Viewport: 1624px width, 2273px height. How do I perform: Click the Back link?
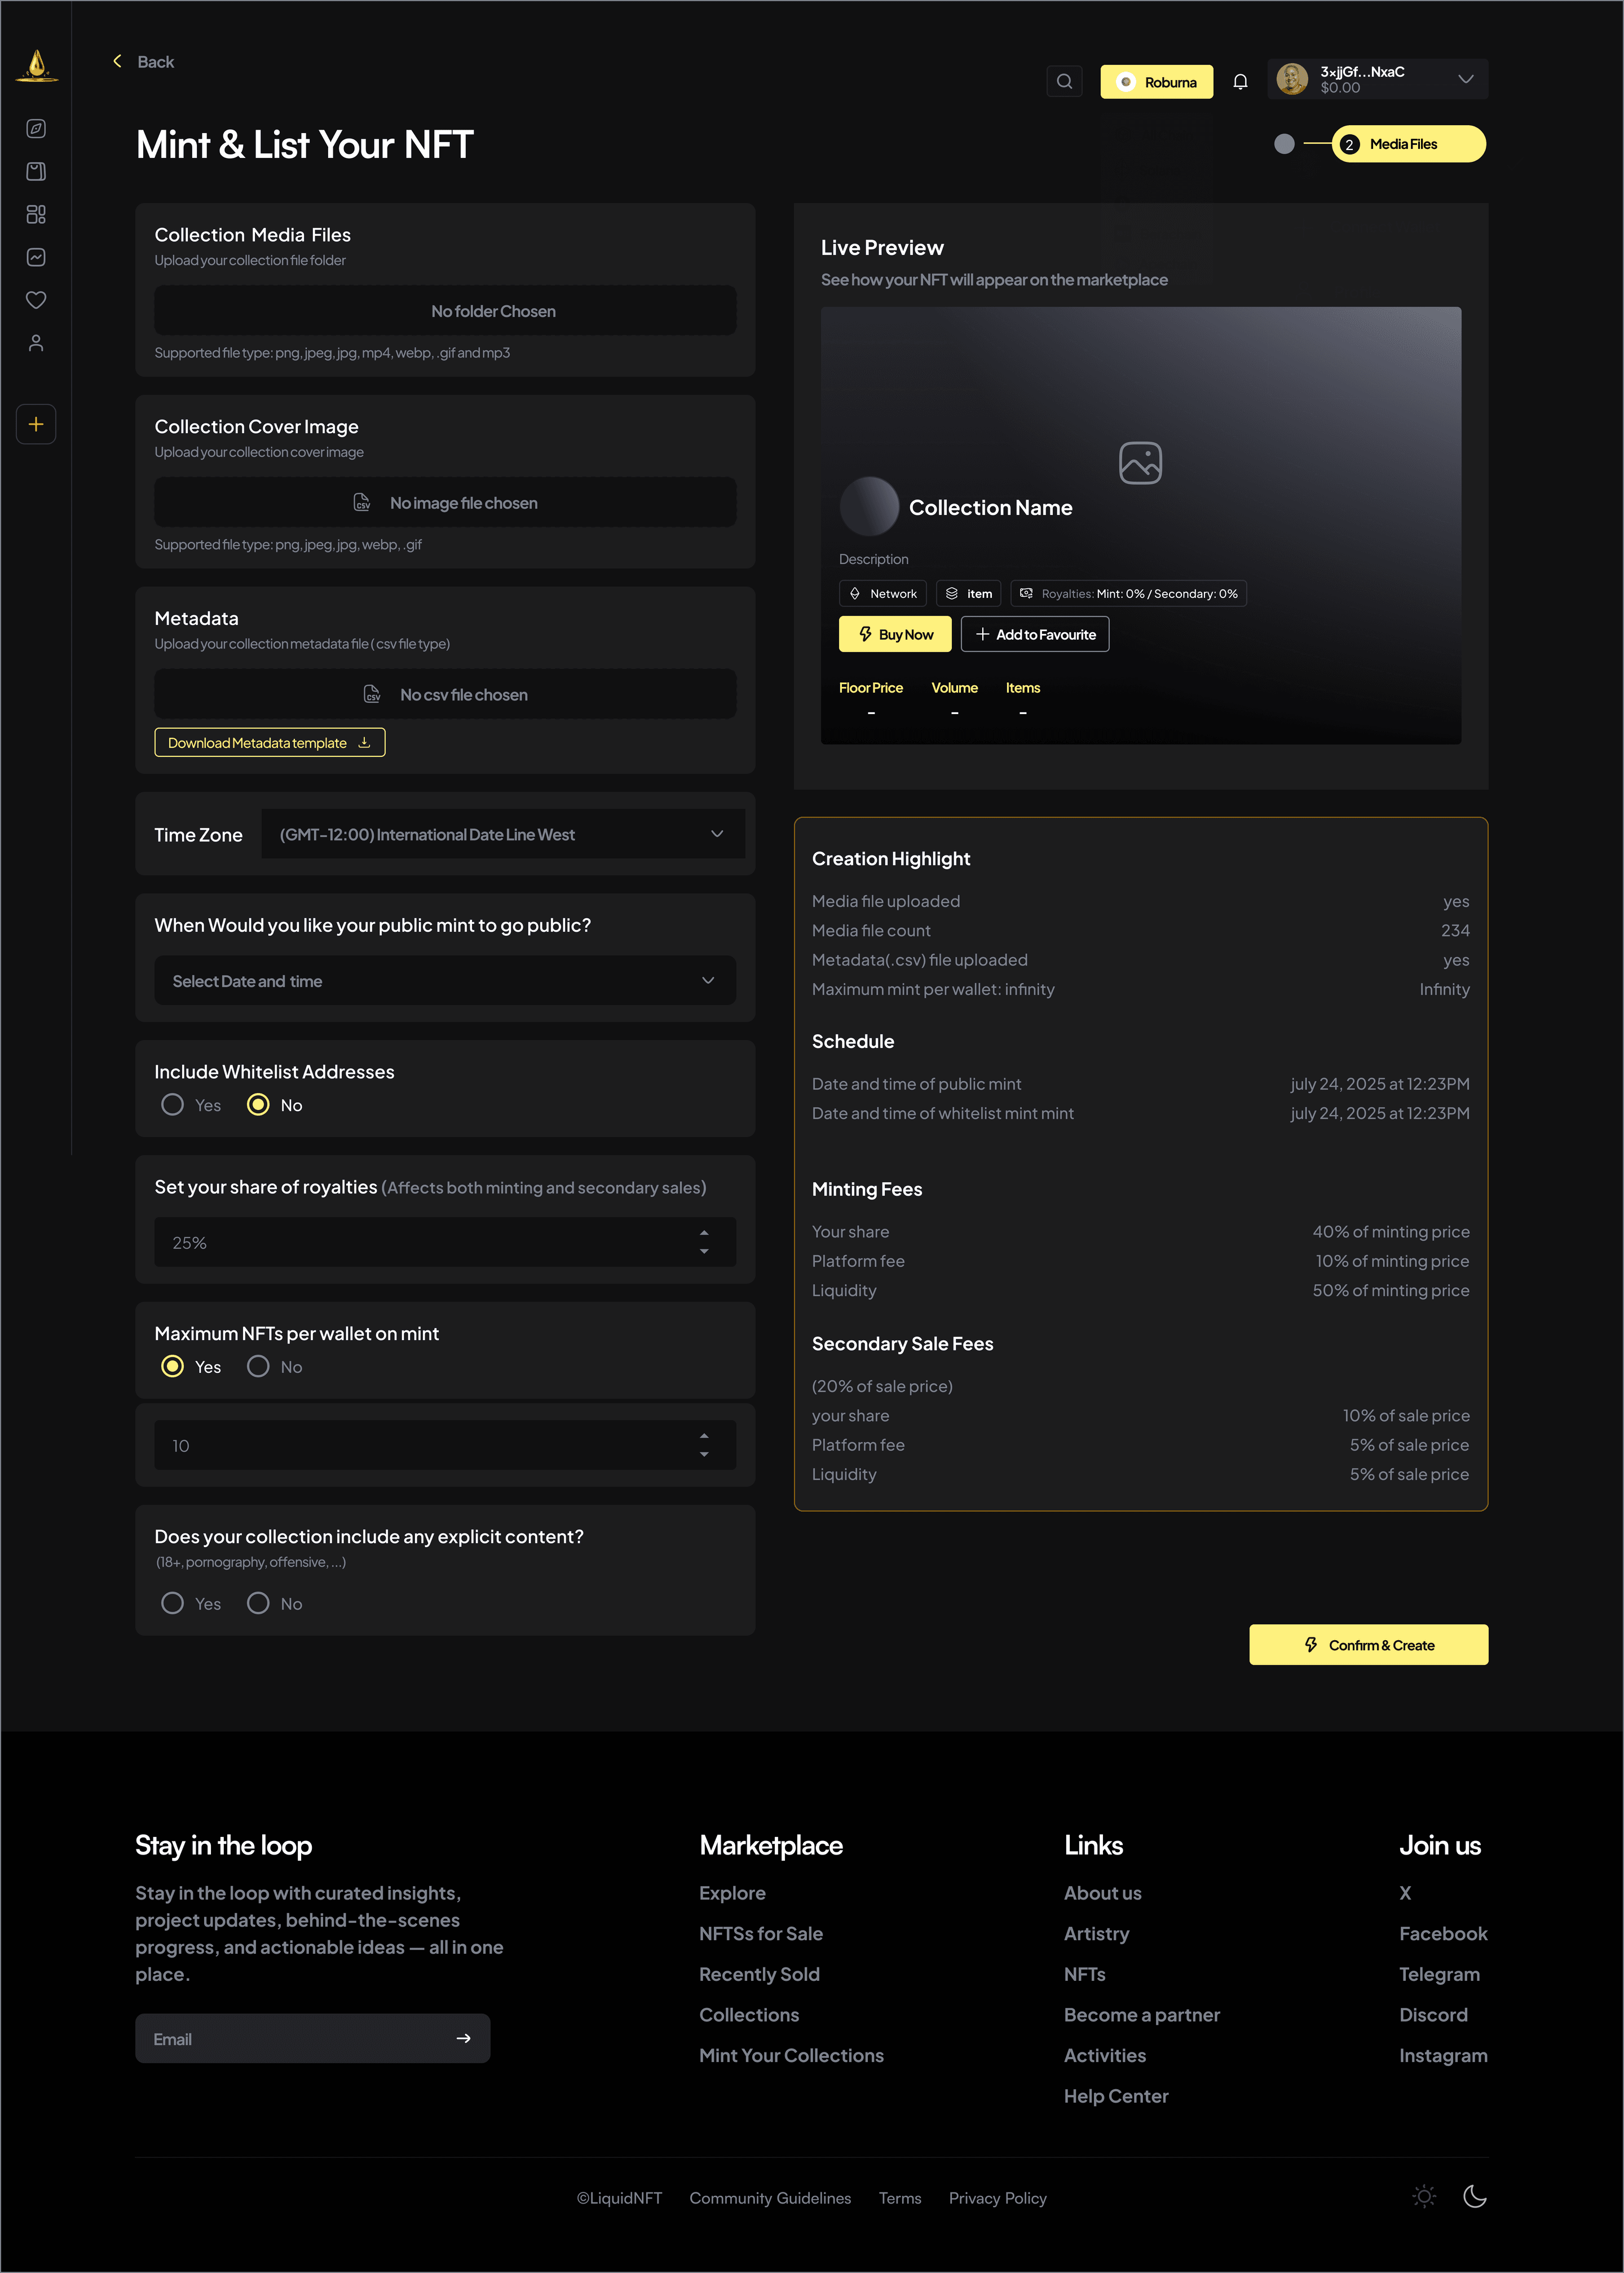click(x=155, y=62)
